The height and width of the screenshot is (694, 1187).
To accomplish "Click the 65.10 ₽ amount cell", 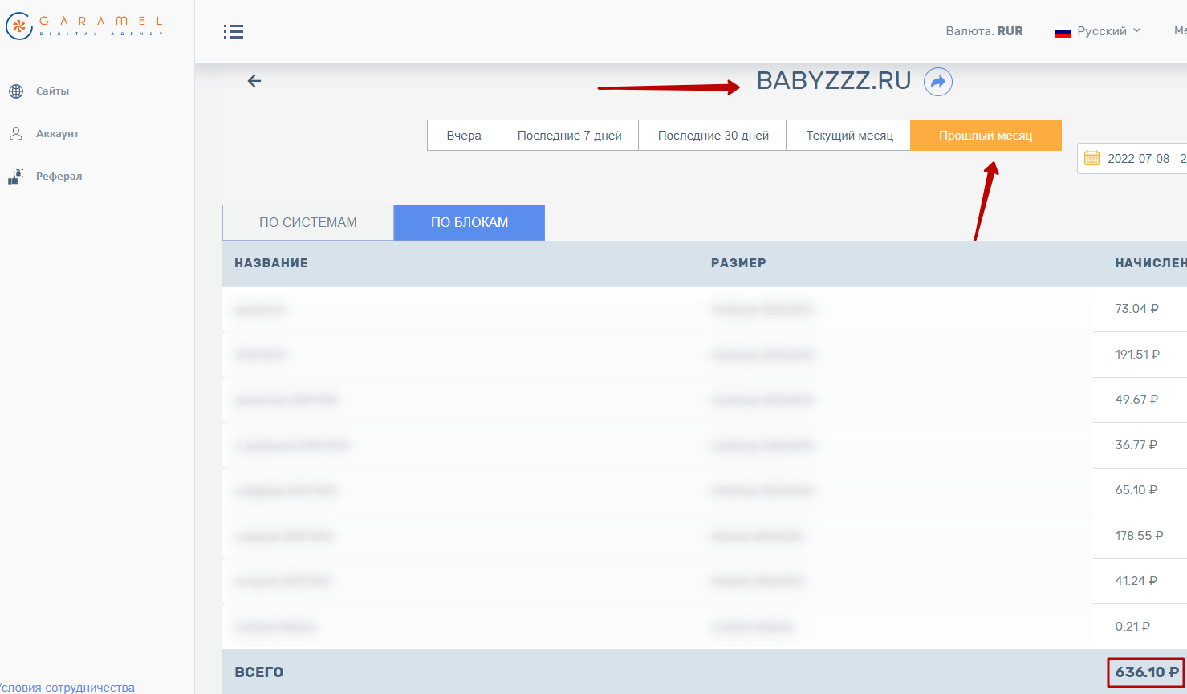I will pyautogui.click(x=1136, y=490).
